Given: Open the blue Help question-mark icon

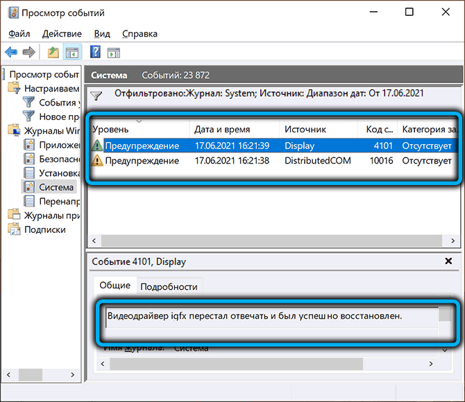Looking at the screenshot, I should tap(96, 52).
